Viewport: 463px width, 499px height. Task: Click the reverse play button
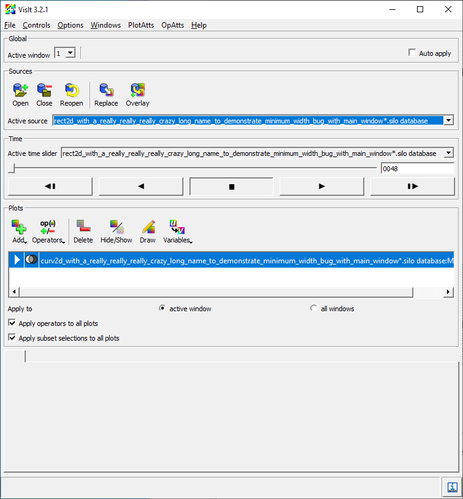141,187
